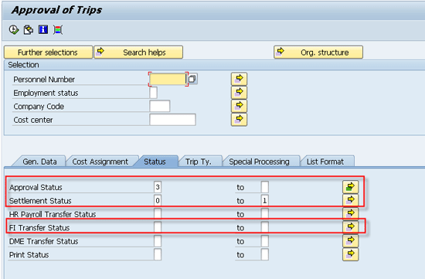Click the FI Transfer Status label
The image size is (425, 279).
(39, 228)
